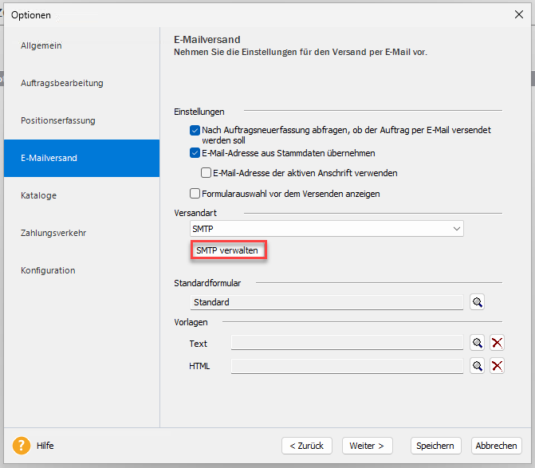This screenshot has width=535, height=468.
Task: Close the Optionen dialog window
Action: point(519,14)
